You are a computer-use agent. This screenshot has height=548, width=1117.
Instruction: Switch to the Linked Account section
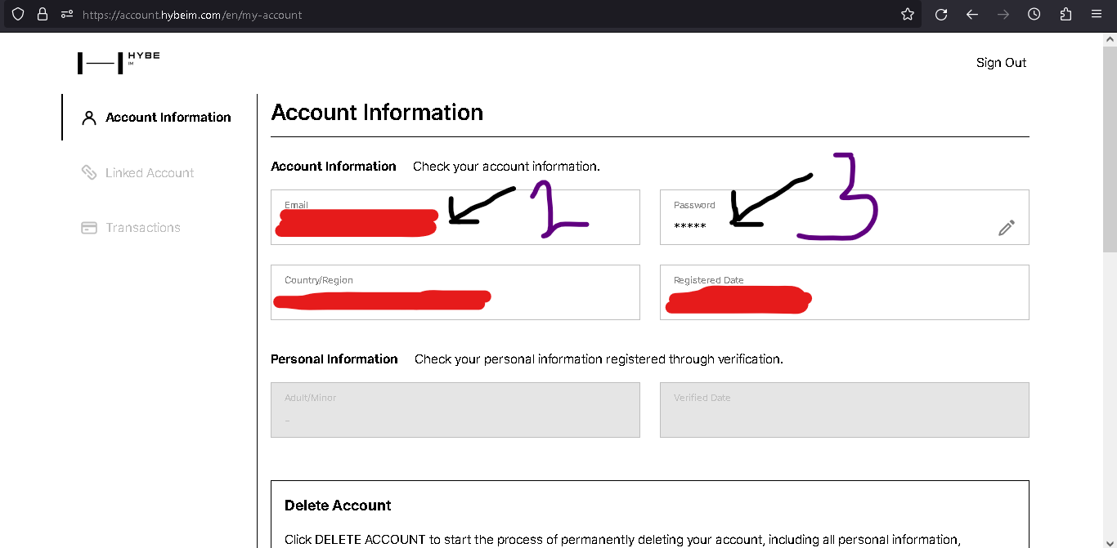point(150,173)
